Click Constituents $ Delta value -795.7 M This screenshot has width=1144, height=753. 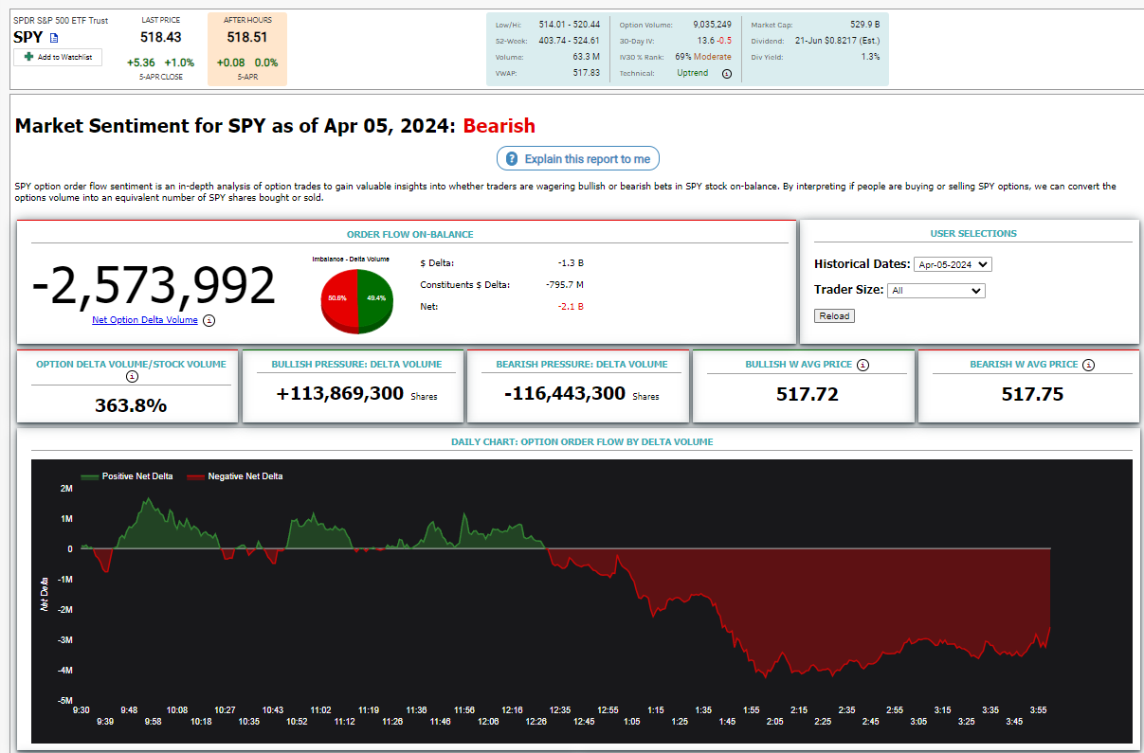[x=565, y=285]
